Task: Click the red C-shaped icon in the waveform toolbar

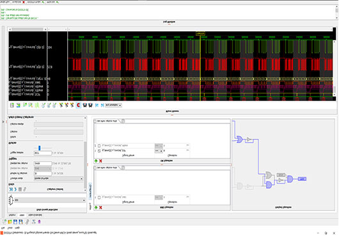Action: pyautogui.click(x=78, y=106)
